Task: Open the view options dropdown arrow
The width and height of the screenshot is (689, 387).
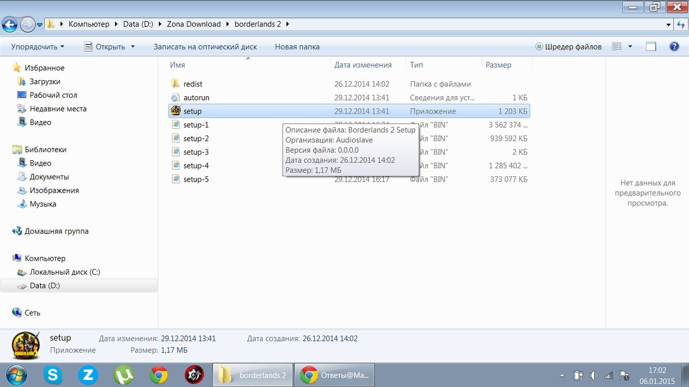Action: click(630, 47)
